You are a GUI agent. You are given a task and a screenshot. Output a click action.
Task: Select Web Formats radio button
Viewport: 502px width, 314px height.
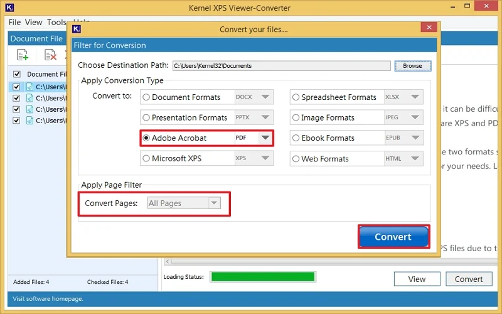pyautogui.click(x=296, y=159)
